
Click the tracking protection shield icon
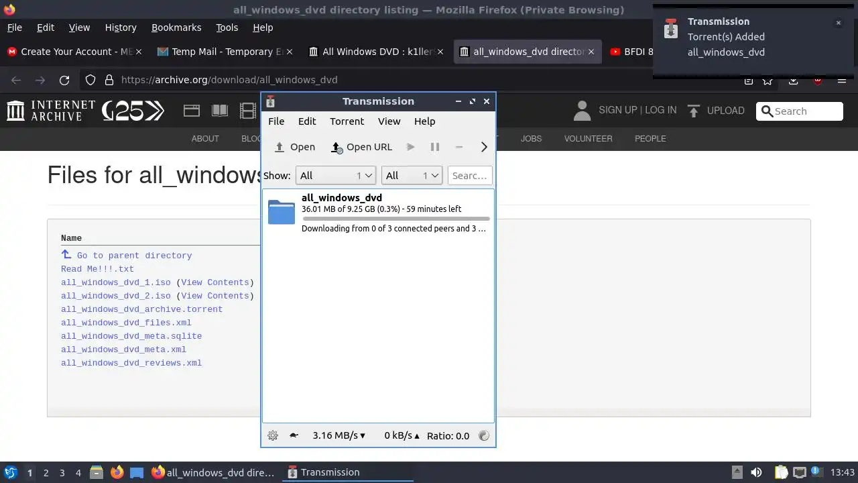pyautogui.click(x=90, y=80)
